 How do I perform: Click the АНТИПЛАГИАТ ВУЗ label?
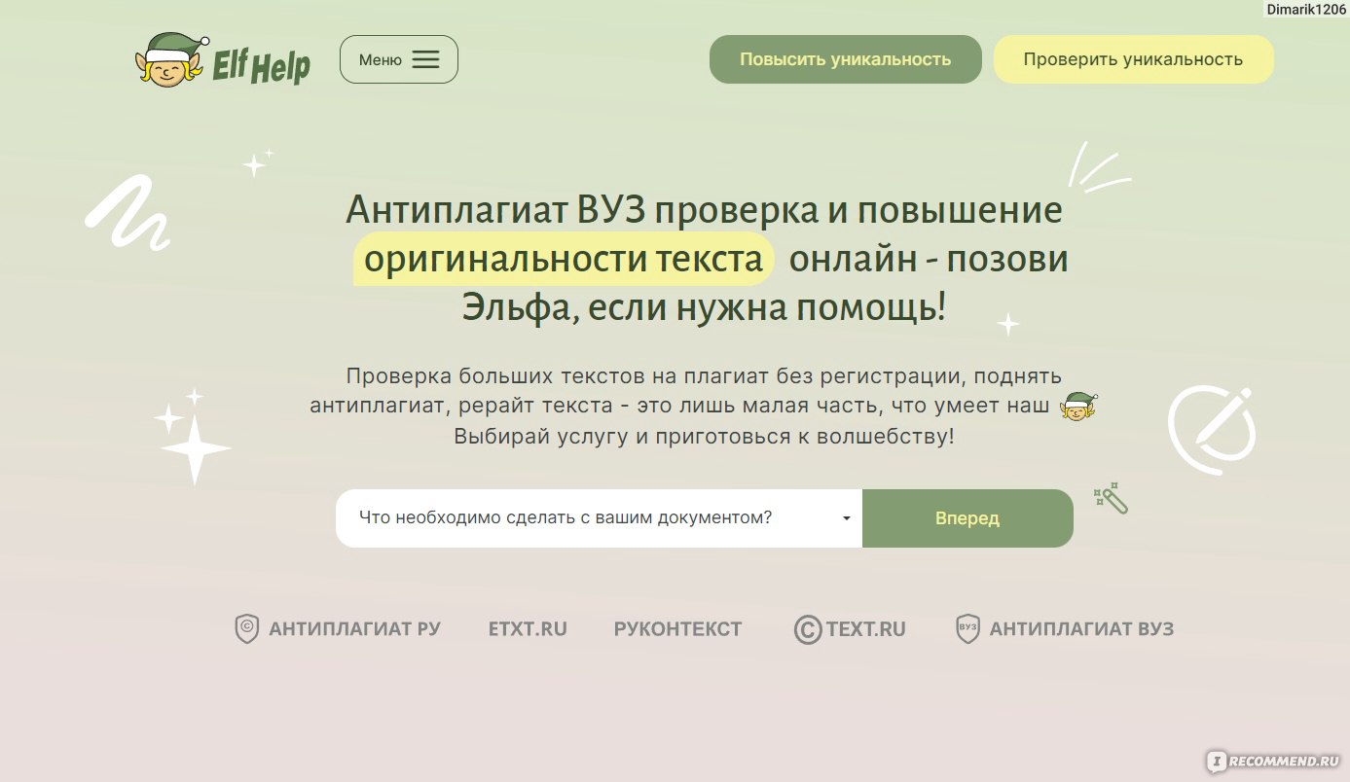[1081, 629]
